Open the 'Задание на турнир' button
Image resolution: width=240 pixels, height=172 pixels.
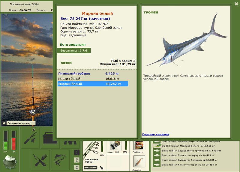21,123
